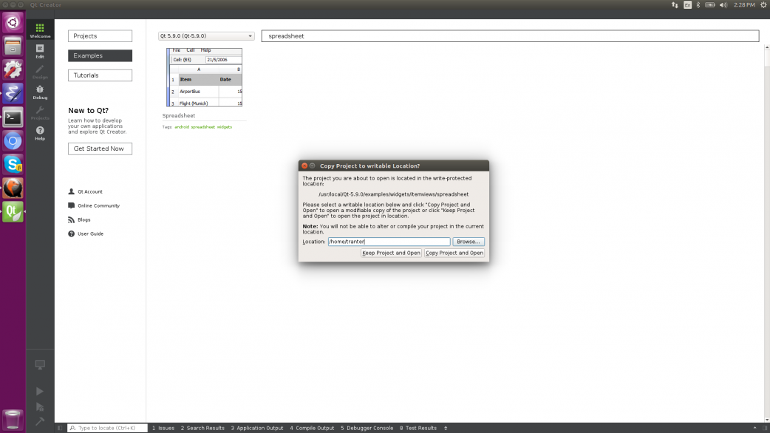This screenshot has height=433, width=770.
Task: Switch to Welcome mode in sidebar
Action: [x=40, y=30]
